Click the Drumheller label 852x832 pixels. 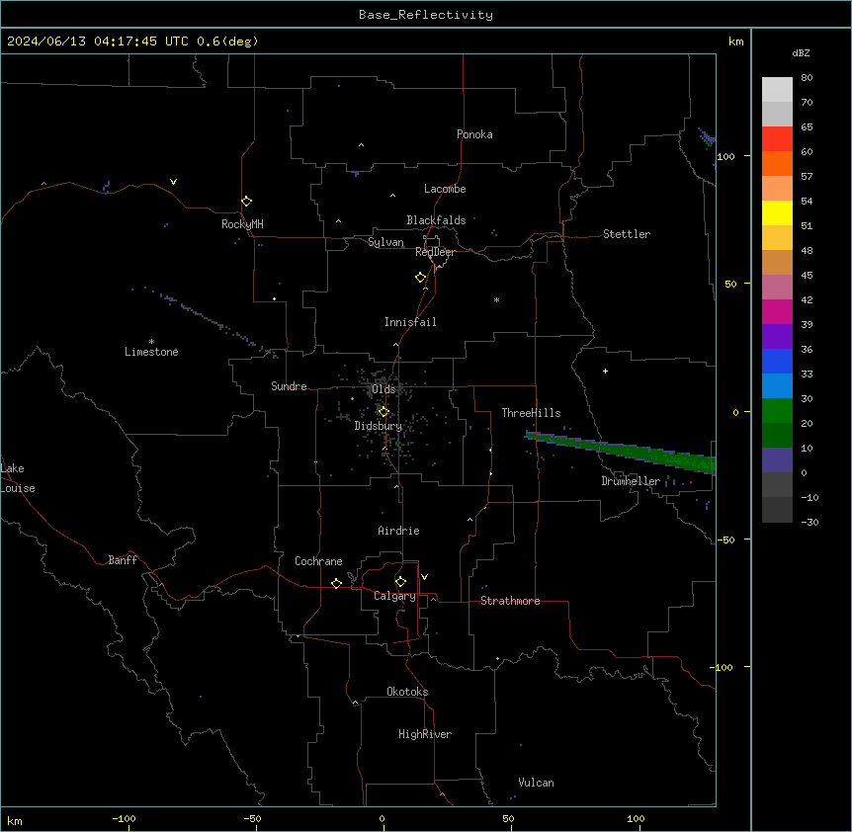pyautogui.click(x=631, y=481)
